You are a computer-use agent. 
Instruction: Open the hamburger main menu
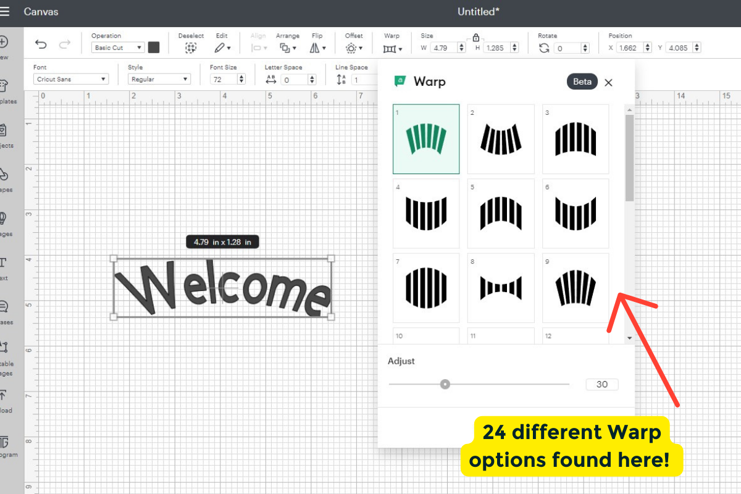pyautogui.click(x=5, y=11)
